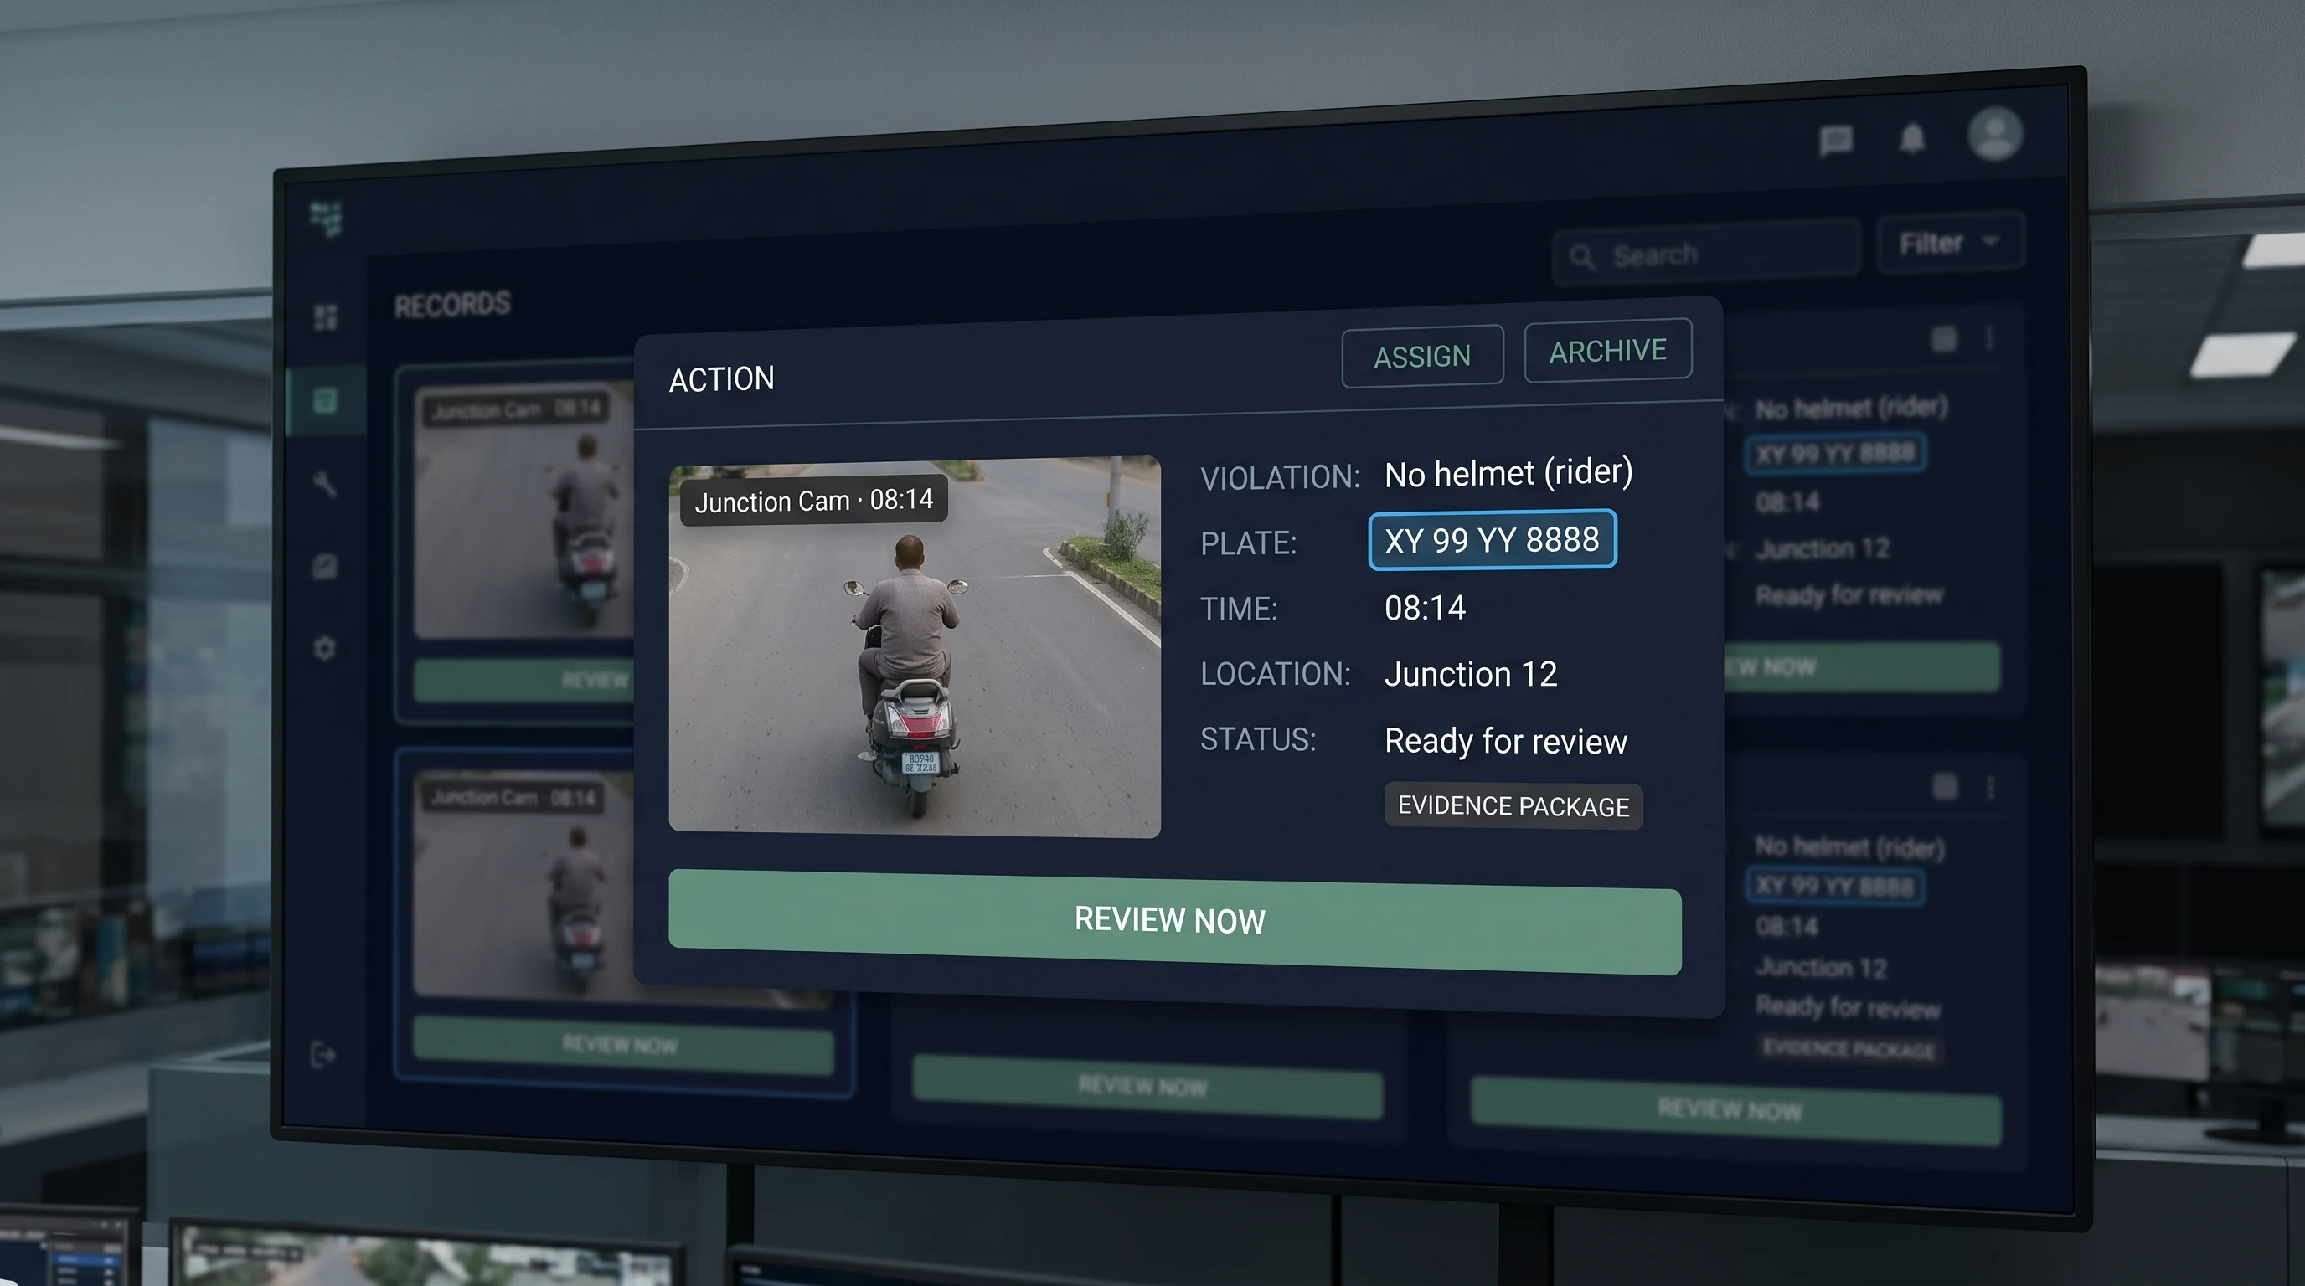Select plate XY 99 YY 8888 on lower right card
The width and height of the screenshot is (2305, 1286).
click(1834, 885)
